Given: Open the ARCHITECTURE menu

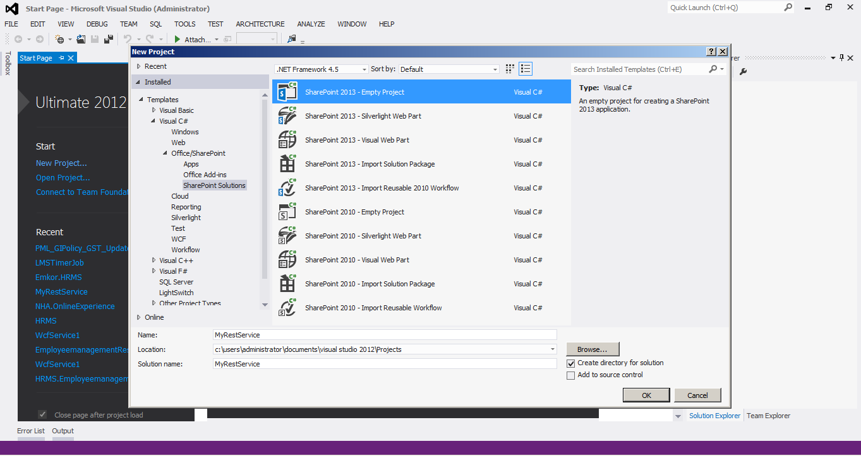Looking at the screenshot, I should click(x=260, y=24).
